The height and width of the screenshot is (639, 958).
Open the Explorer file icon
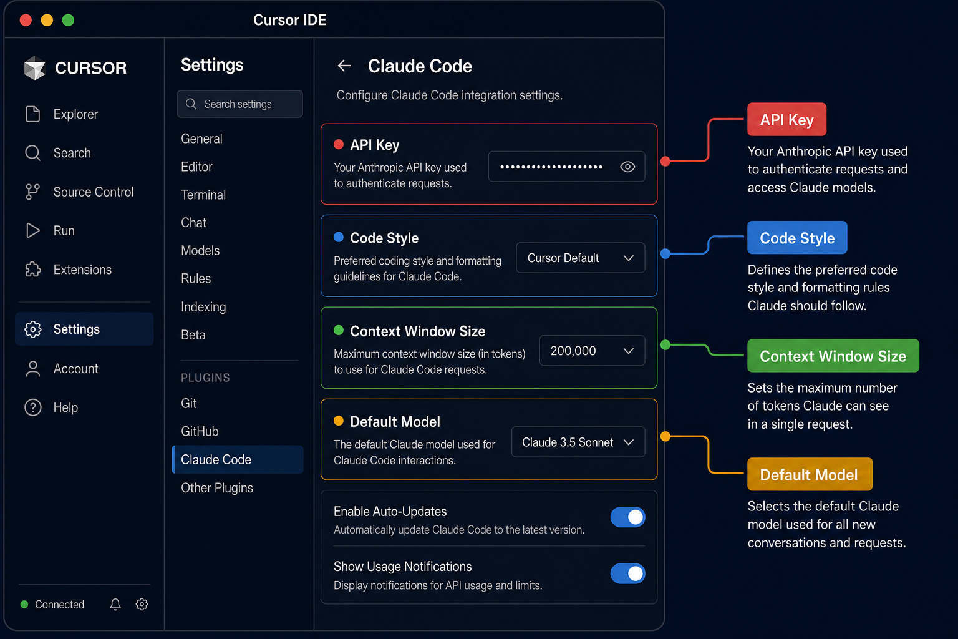tap(32, 114)
